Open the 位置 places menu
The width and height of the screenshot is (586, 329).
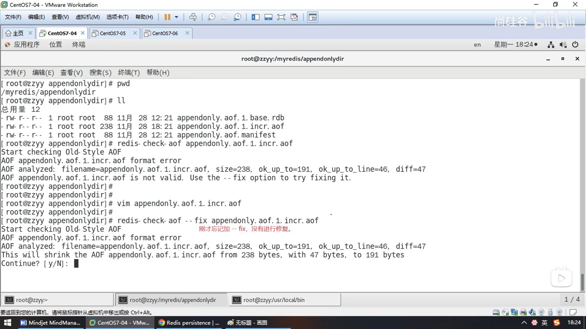[x=56, y=44]
